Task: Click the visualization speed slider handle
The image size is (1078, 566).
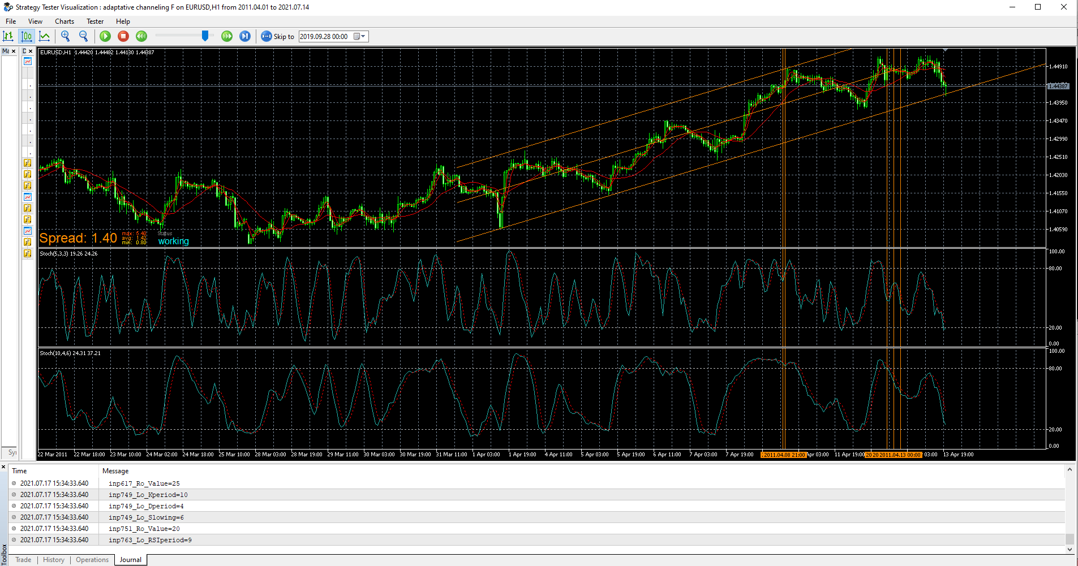Action: pyautogui.click(x=205, y=36)
